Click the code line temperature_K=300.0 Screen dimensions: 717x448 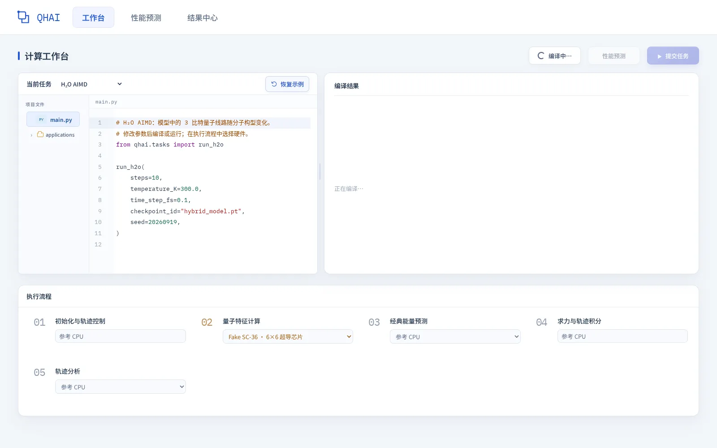click(x=166, y=189)
